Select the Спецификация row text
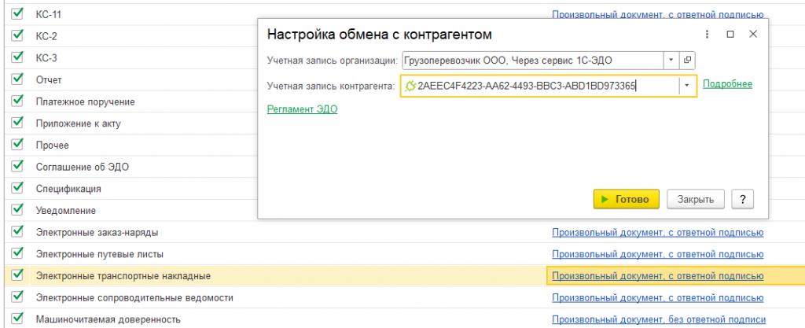Screen dimensions: 805x328 pyautogui.click(x=68, y=188)
